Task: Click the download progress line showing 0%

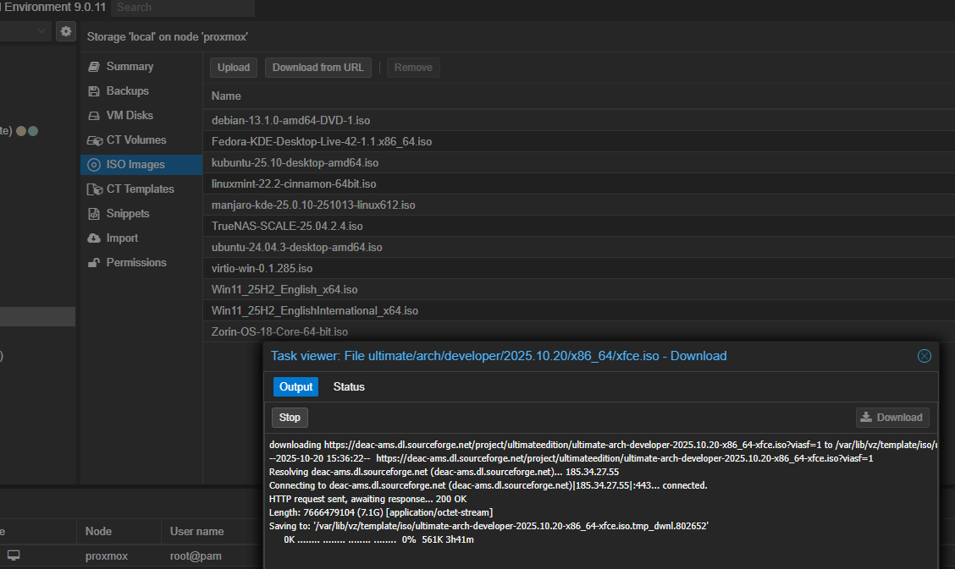Action: point(378,539)
